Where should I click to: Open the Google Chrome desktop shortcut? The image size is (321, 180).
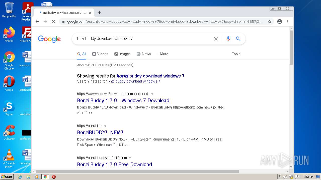point(9,60)
